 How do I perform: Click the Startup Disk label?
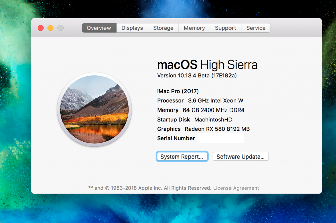(174, 120)
